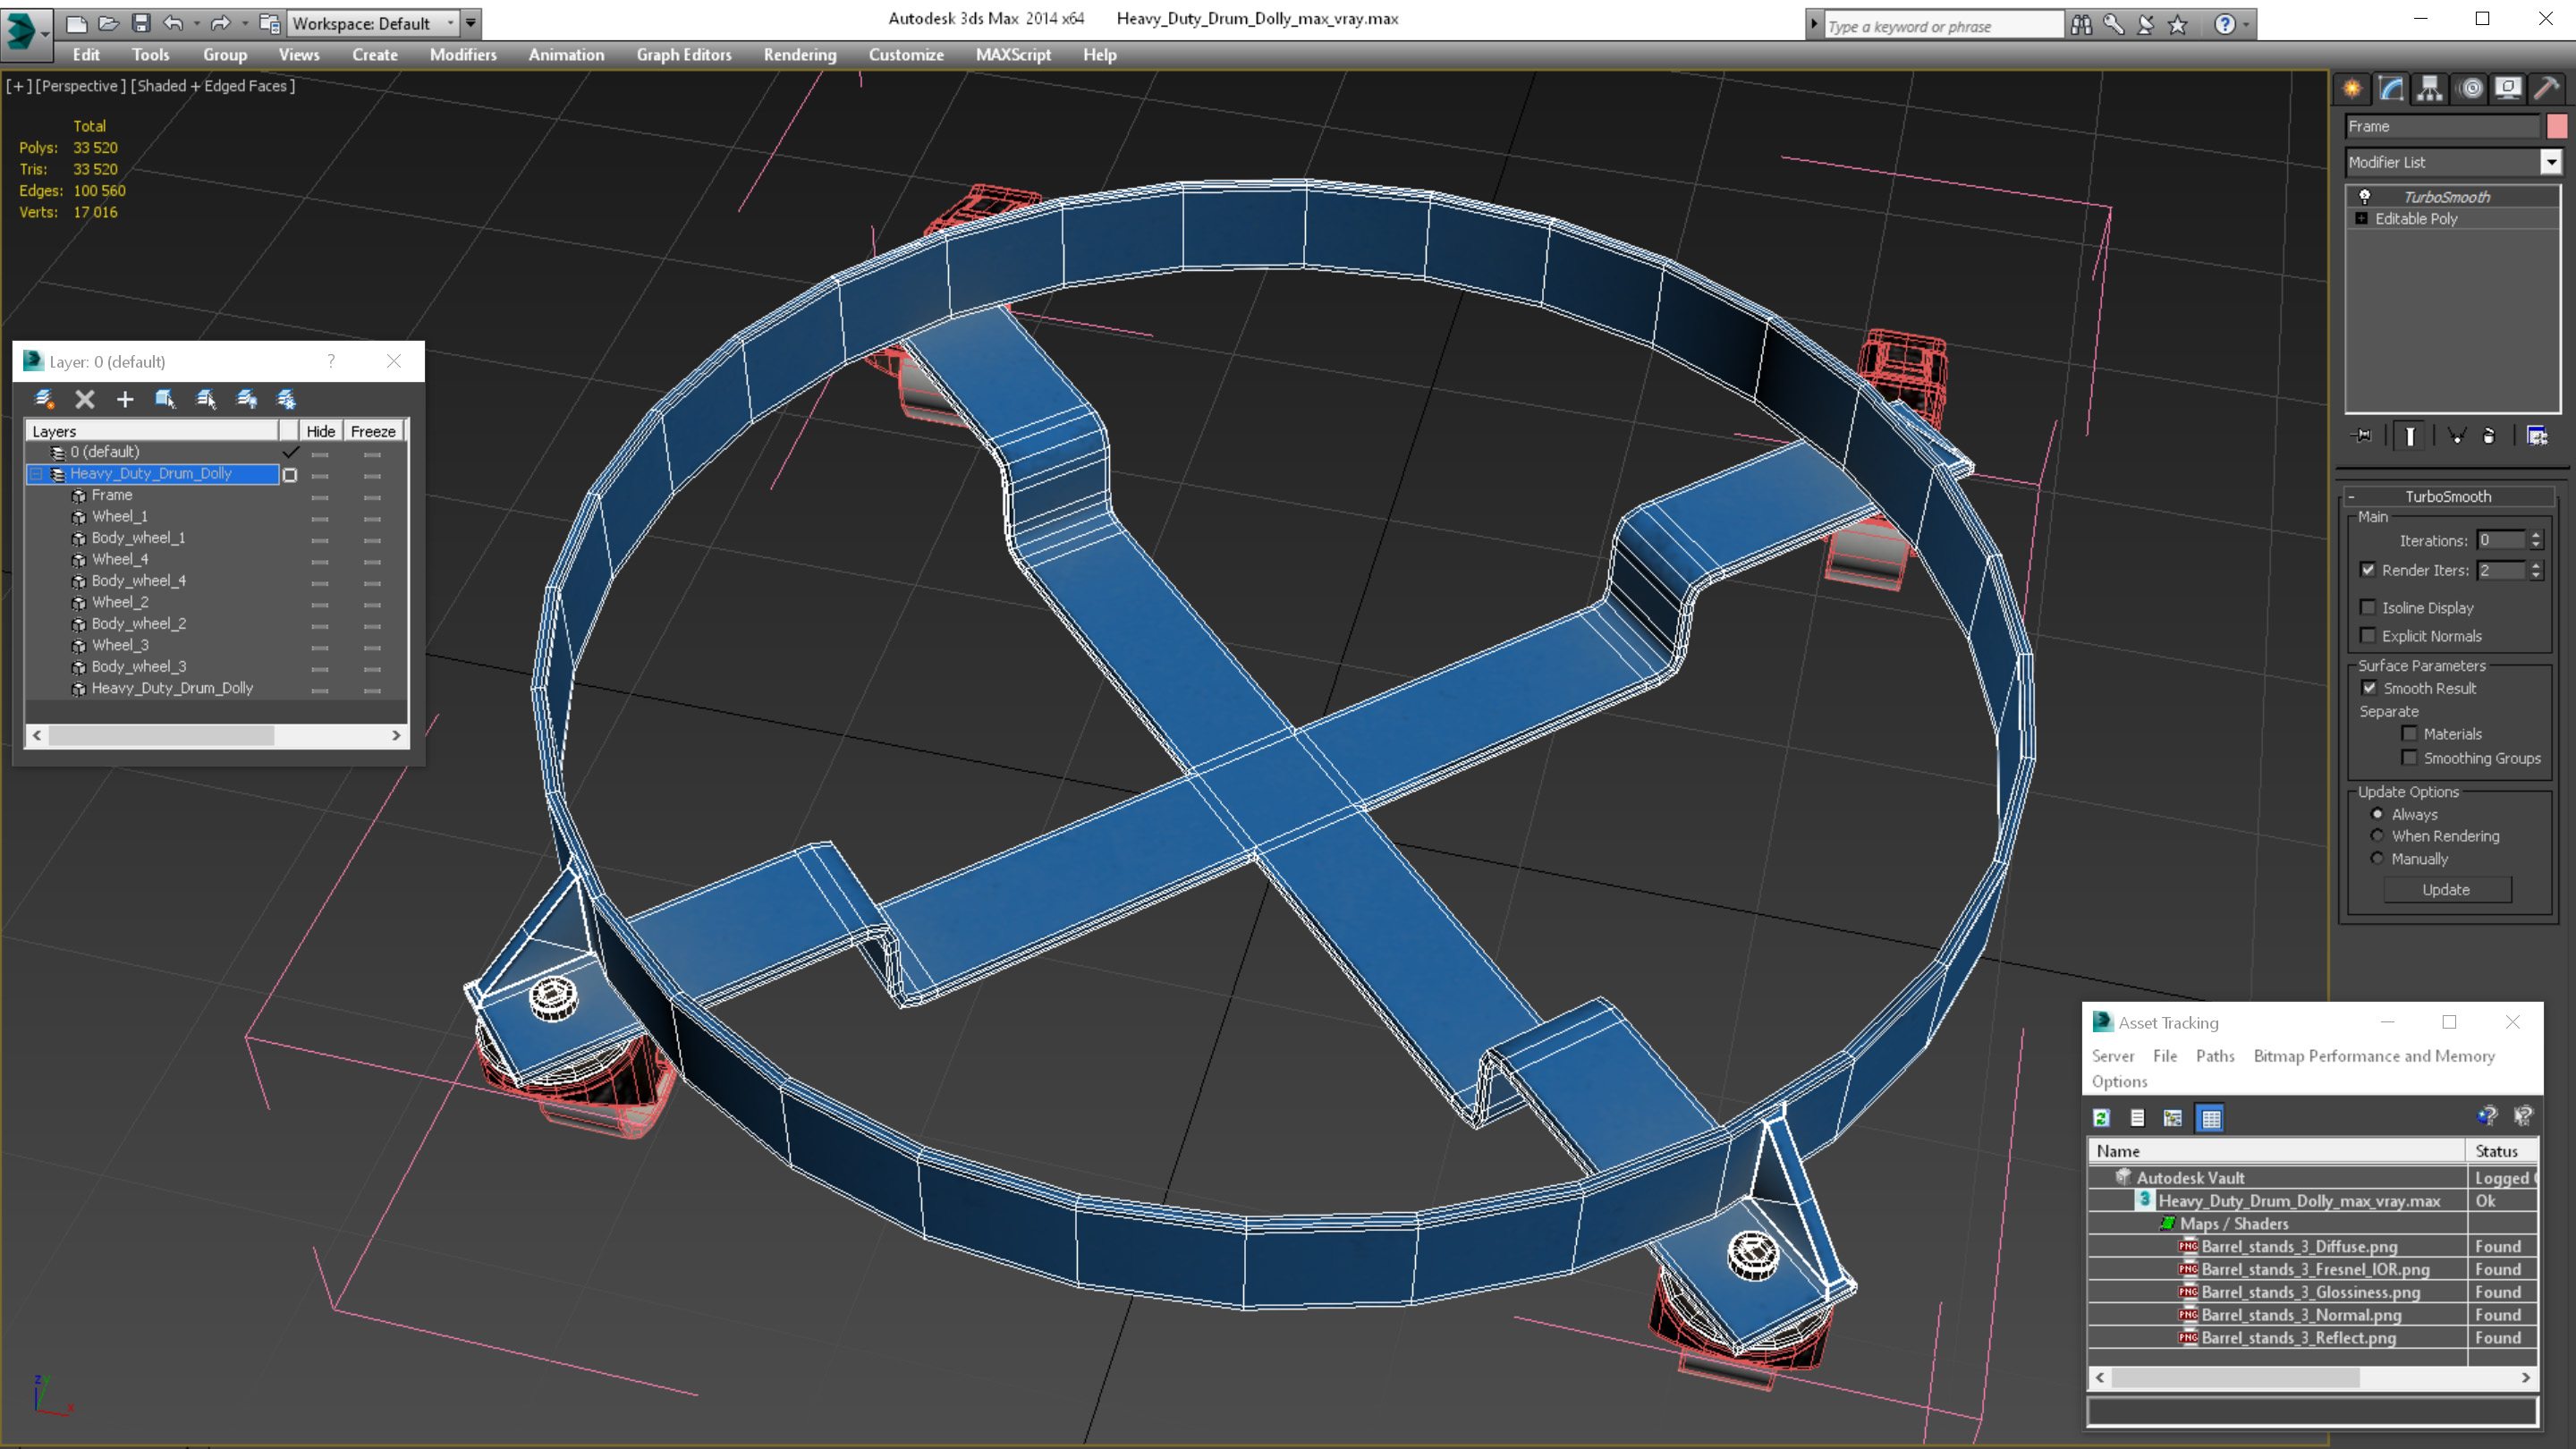Switch Asset Tracking to tree view
Screen dimensions: 2576x1449
(x=2173, y=1118)
